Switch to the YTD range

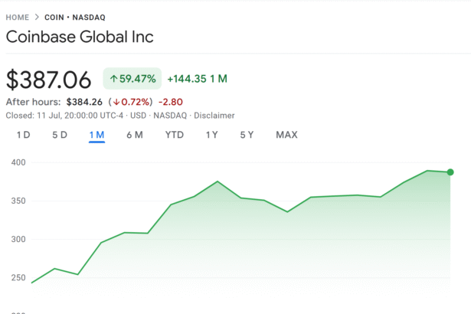pos(175,135)
